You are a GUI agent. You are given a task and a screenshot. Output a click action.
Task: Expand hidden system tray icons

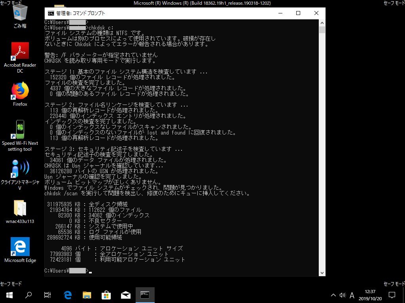[x=333, y=295]
